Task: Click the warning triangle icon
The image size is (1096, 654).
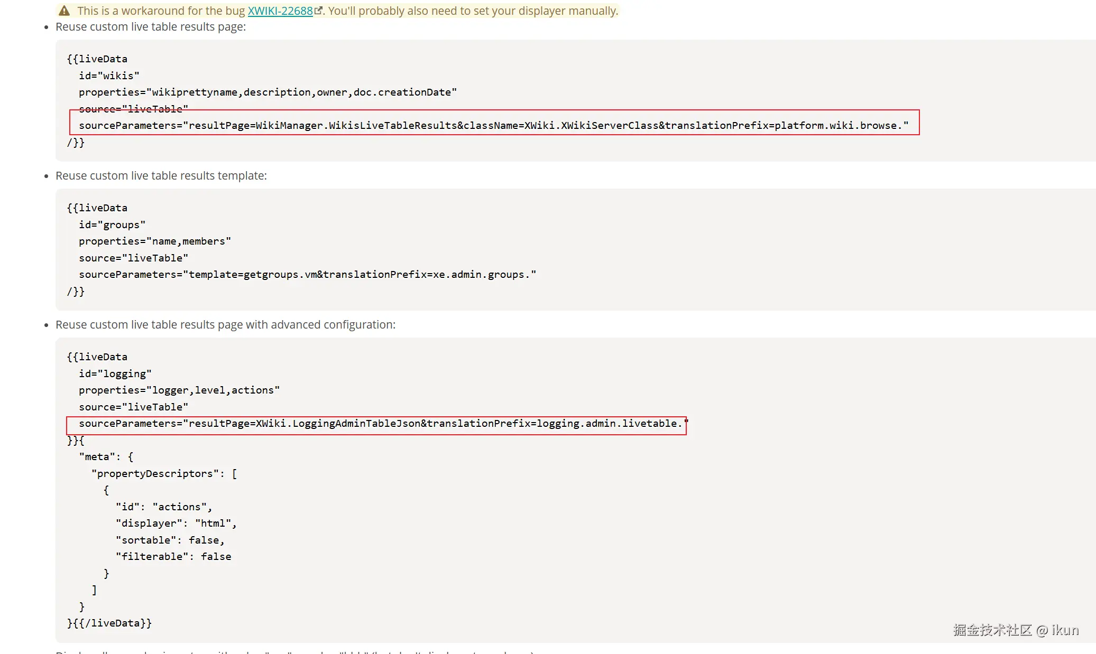Action: click(x=64, y=11)
